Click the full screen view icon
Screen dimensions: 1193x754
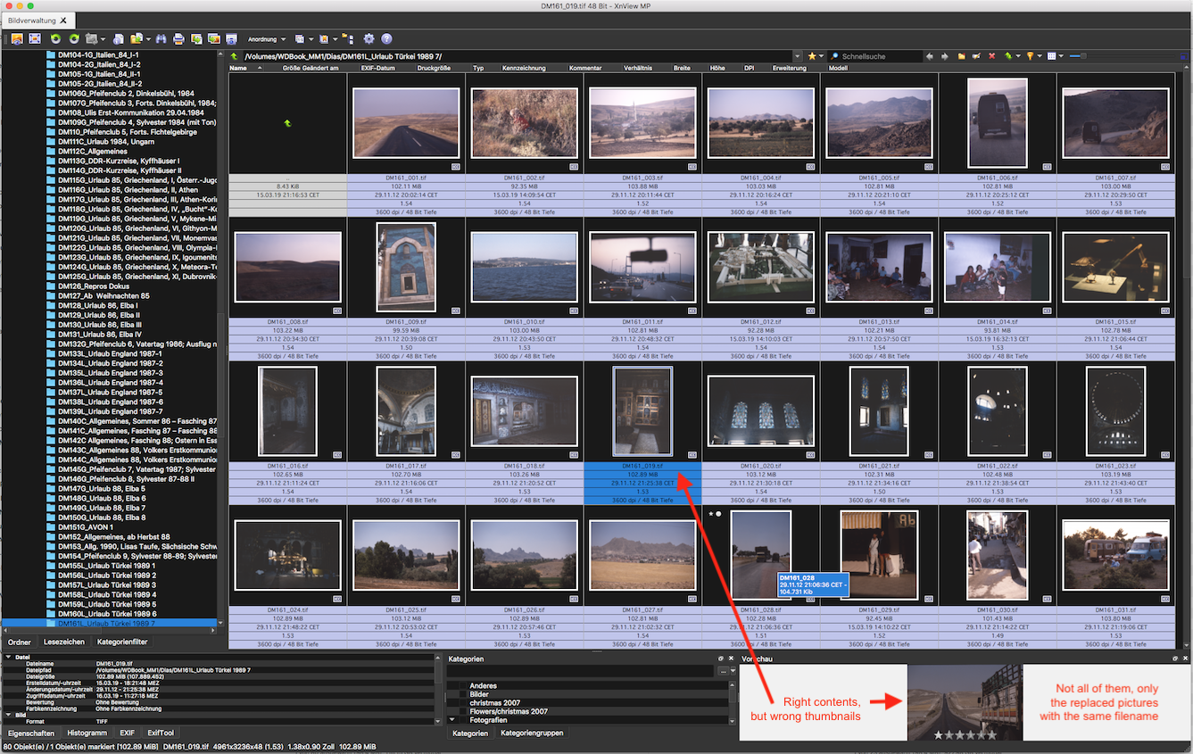tap(35, 39)
